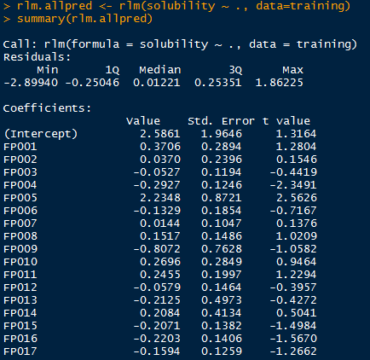
Task: Select the intercept t value 1.3164
Action: (x=296, y=134)
